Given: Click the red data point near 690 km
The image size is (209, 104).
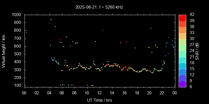Looking at the screenshot, I should tap(59, 40).
